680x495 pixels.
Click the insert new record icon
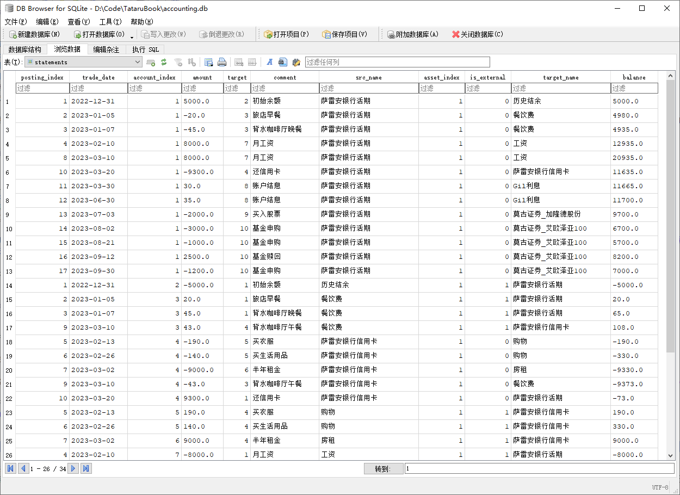(x=239, y=62)
